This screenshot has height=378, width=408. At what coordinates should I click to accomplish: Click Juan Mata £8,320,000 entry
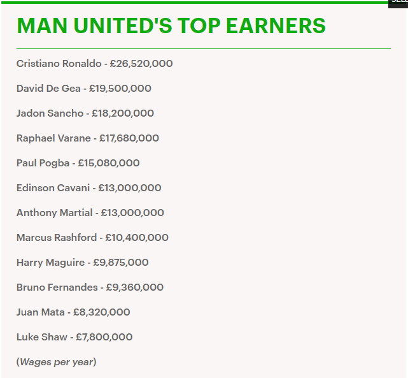point(73,312)
